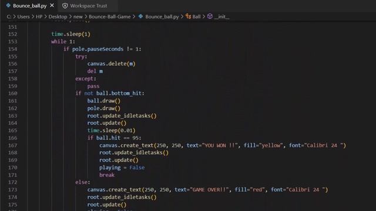This screenshot has width=376, height=211.
Task: Select Bounce-Ball-Game breadcrumb folder
Action: click(x=110, y=16)
